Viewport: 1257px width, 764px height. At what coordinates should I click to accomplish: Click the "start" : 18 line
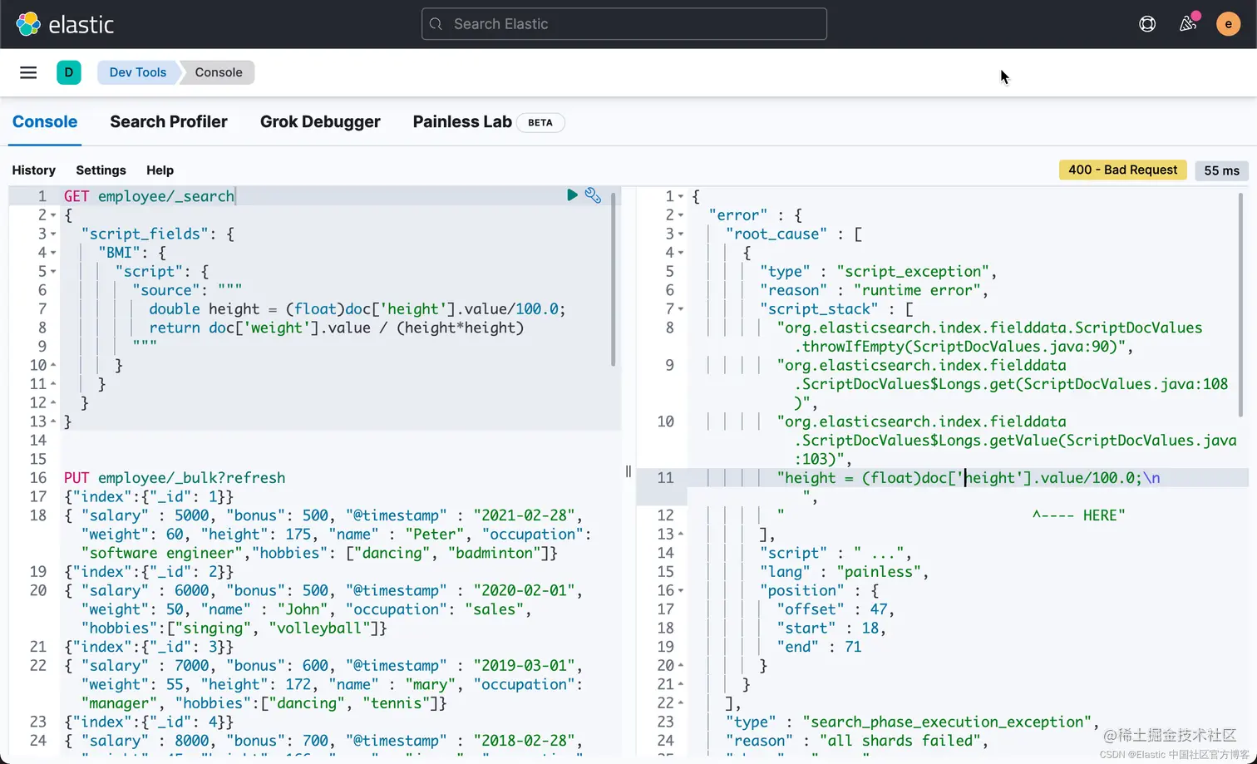coord(830,628)
